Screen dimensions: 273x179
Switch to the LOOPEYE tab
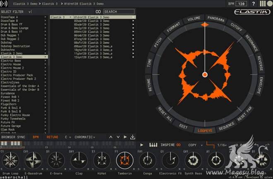[x=205, y=131]
